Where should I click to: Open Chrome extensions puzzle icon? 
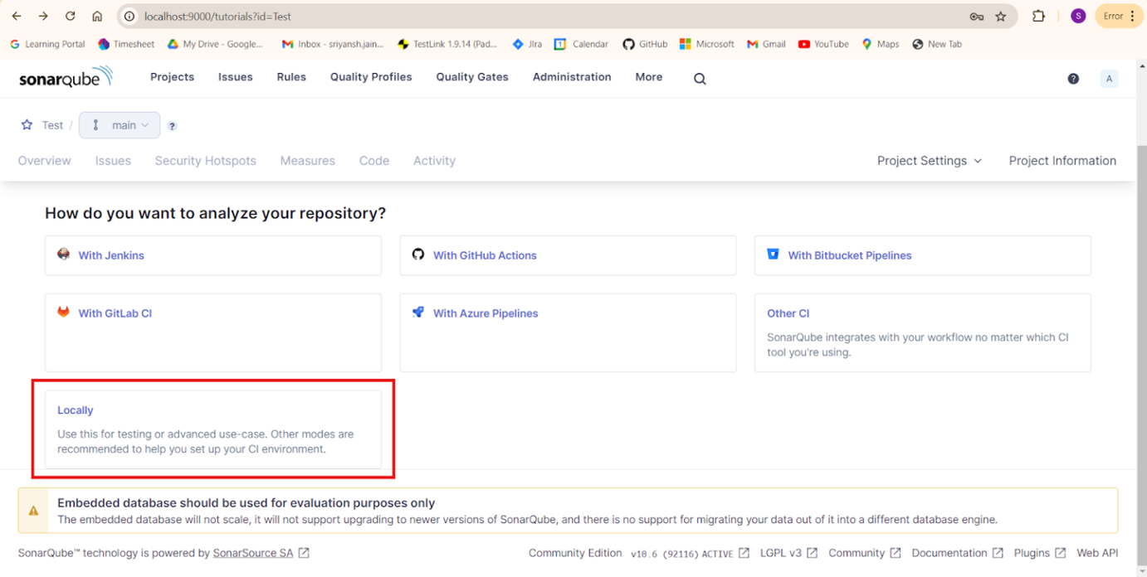coord(1038,16)
